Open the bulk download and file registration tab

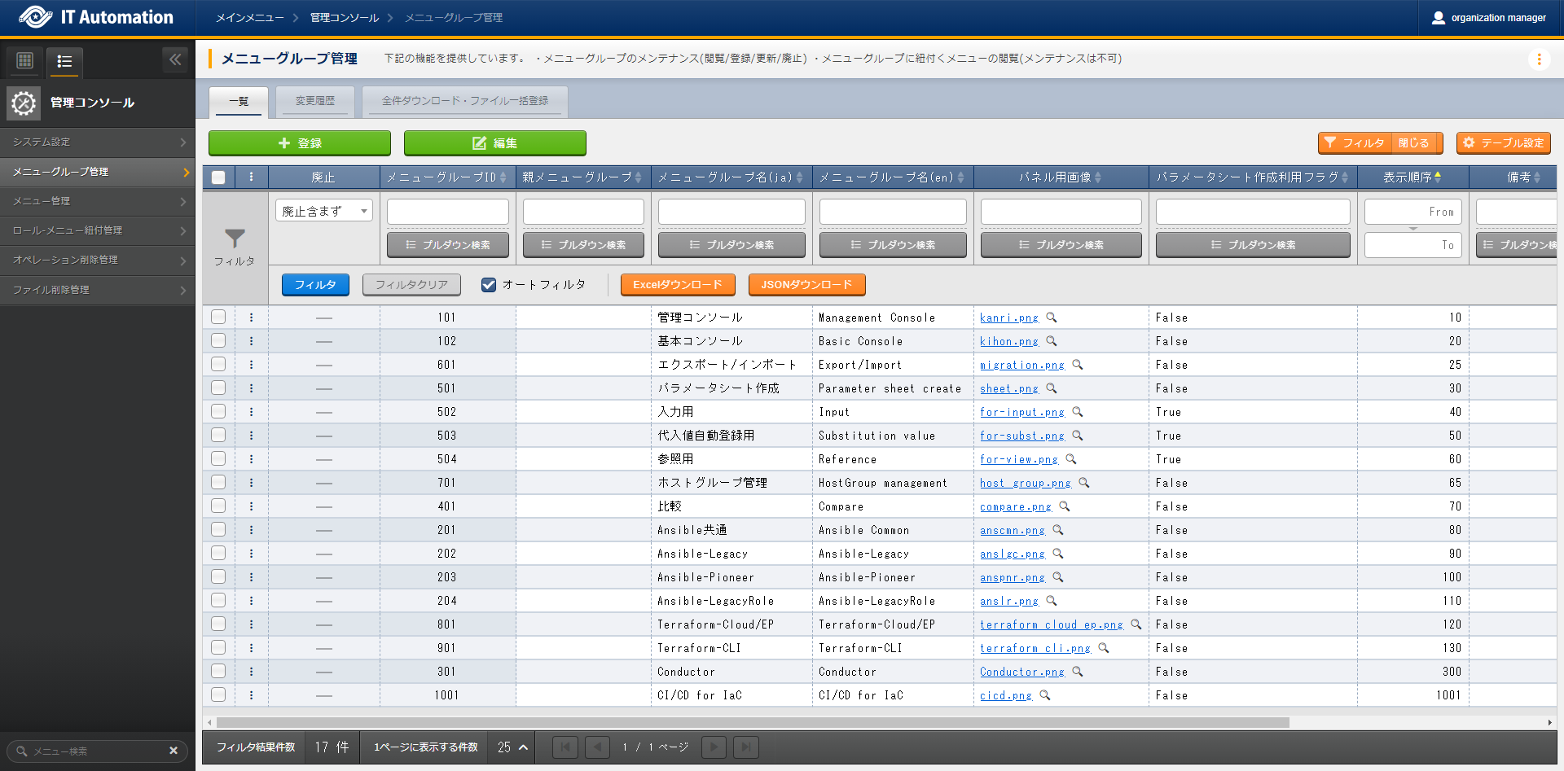[x=464, y=101]
